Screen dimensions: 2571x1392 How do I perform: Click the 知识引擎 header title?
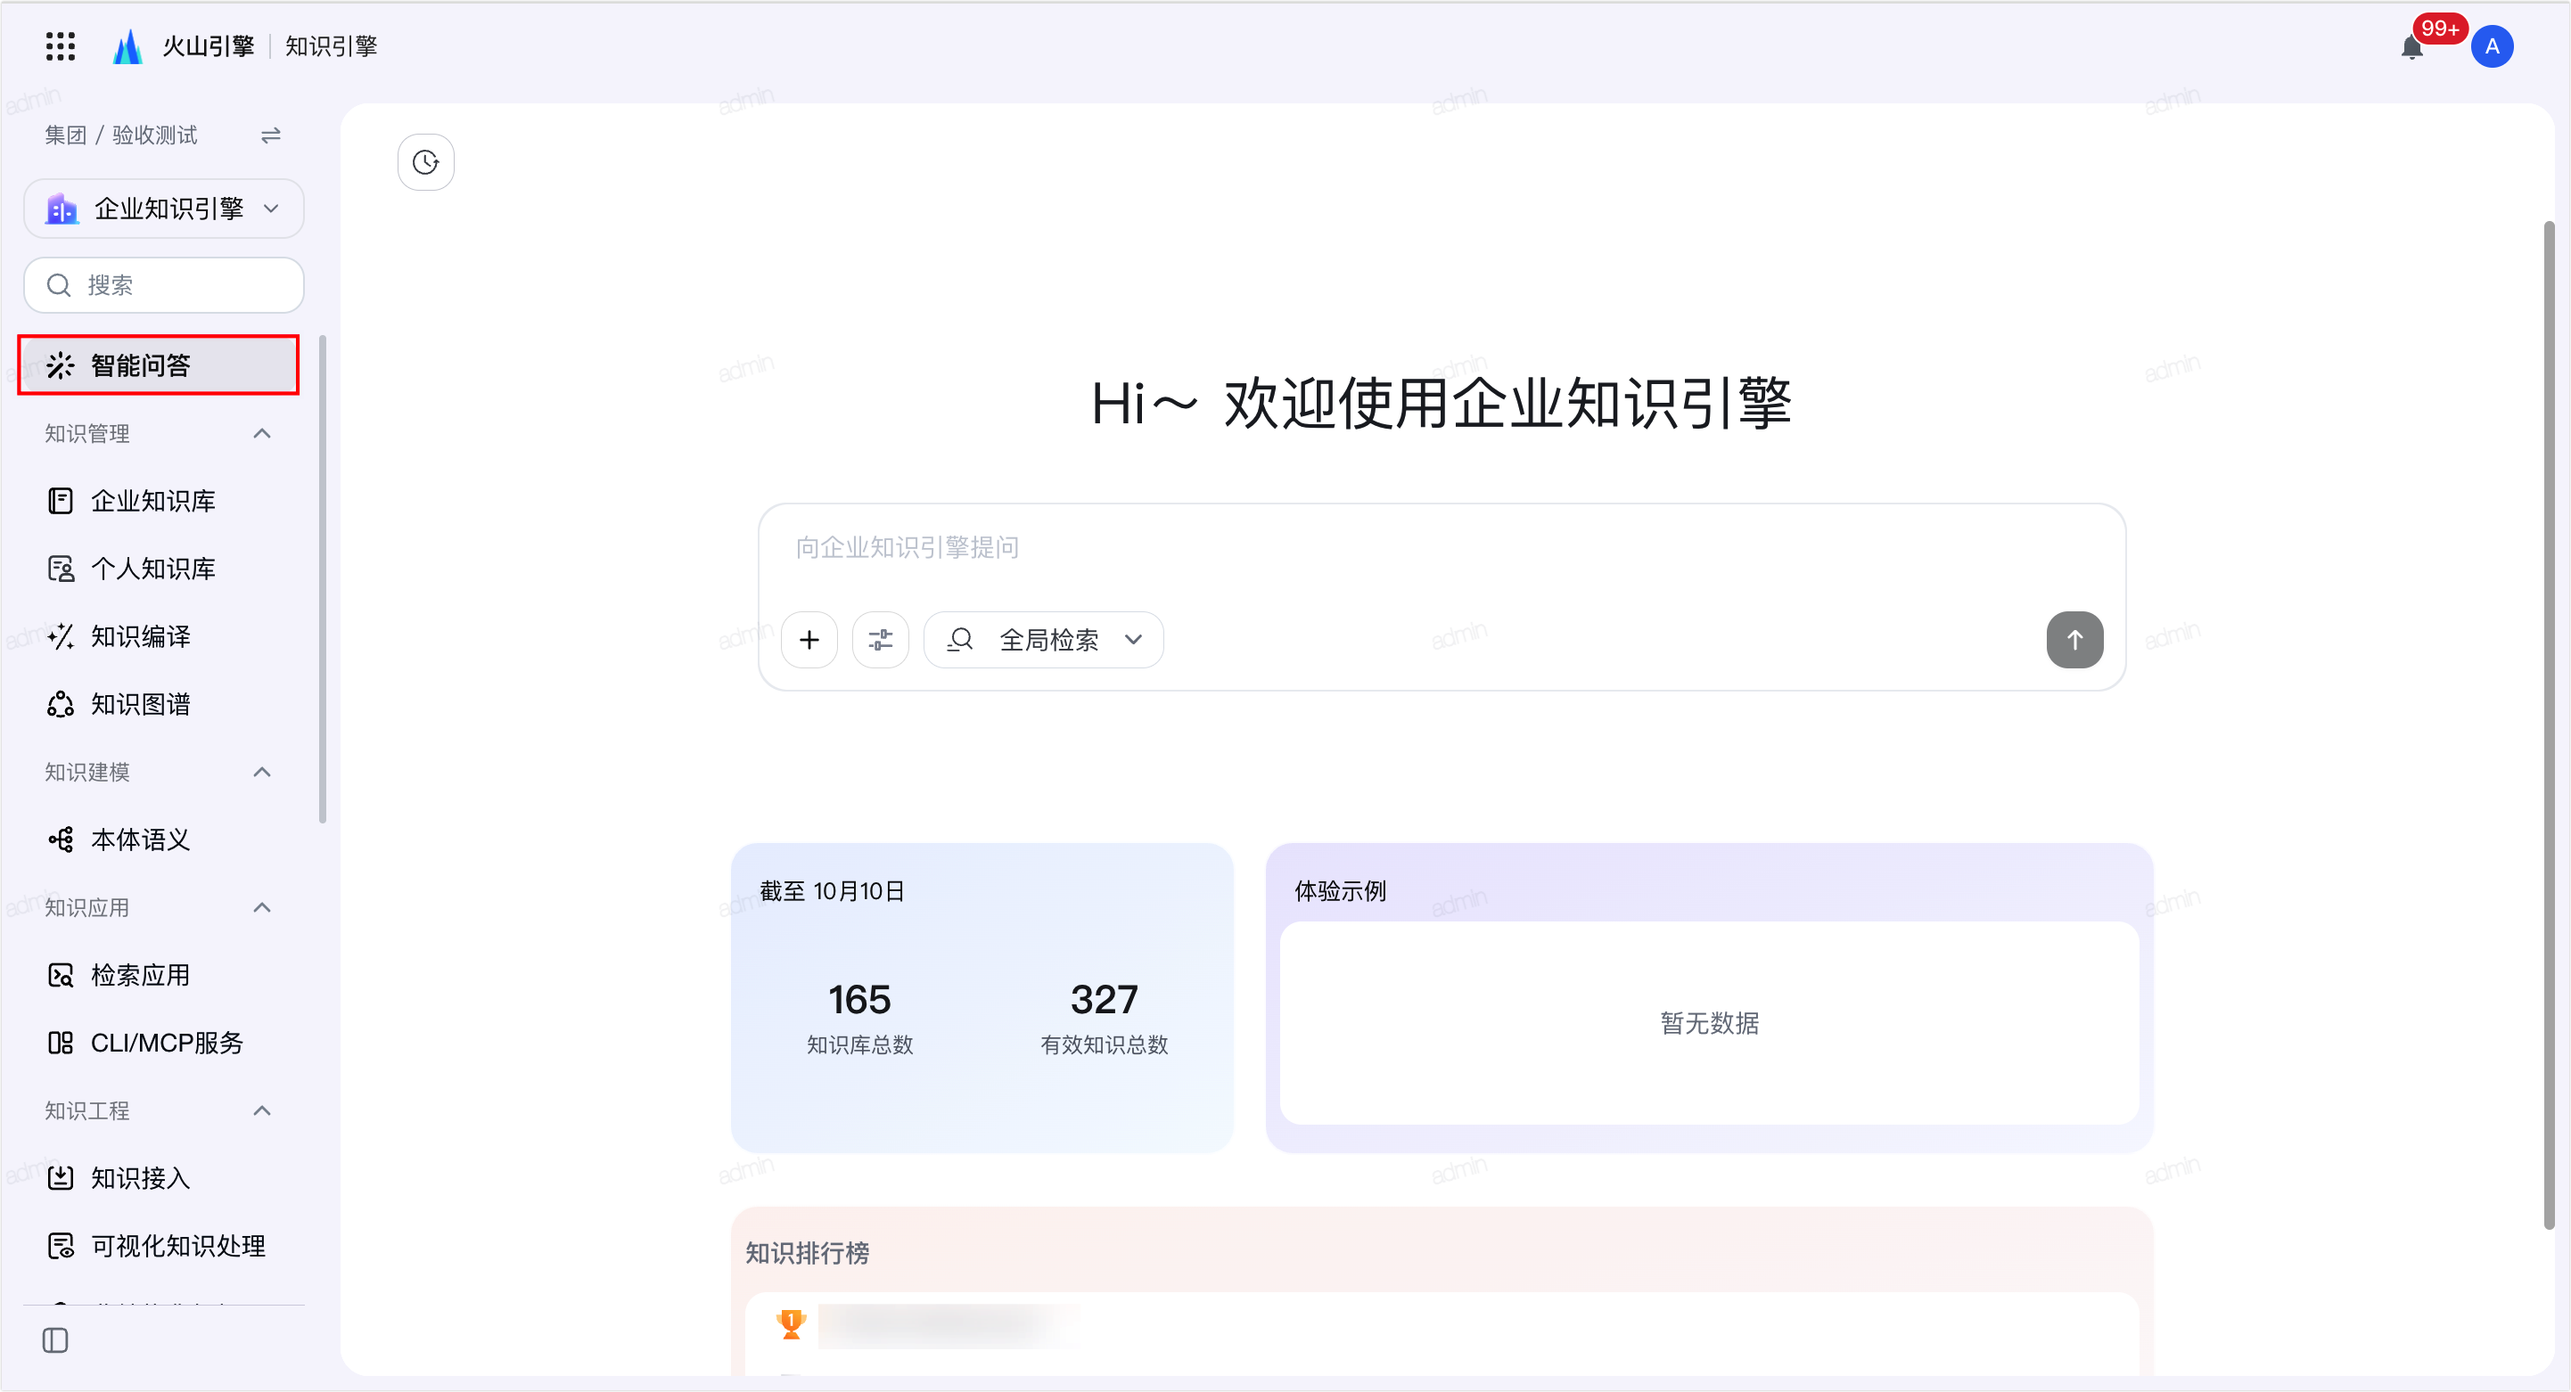pos(332,46)
